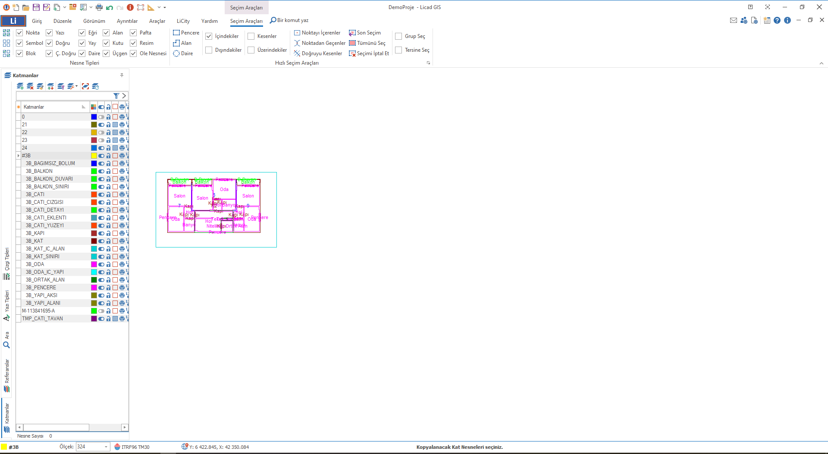Click Seçimi İptal Et button

(x=369, y=53)
